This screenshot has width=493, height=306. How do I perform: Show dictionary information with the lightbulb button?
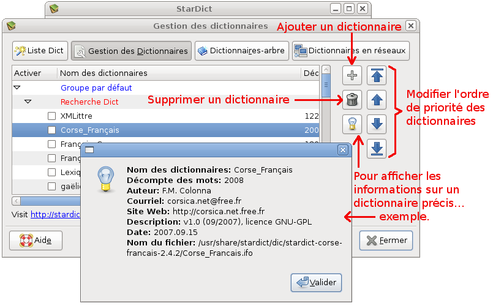pos(352,124)
